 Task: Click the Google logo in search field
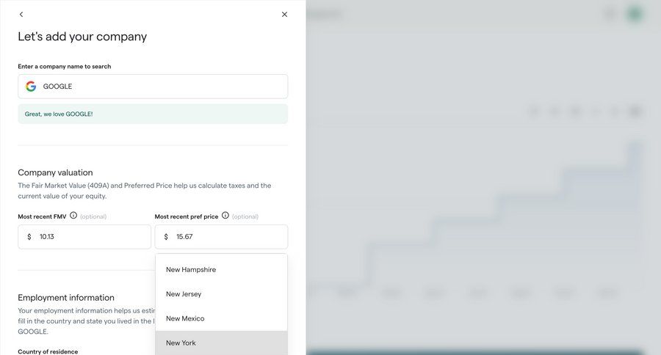tap(31, 87)
